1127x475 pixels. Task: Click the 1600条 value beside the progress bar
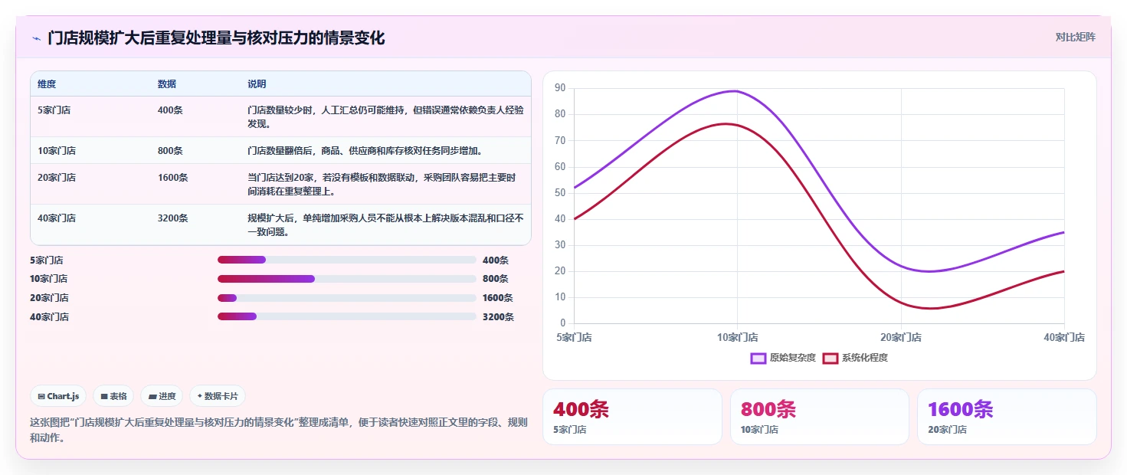498,298
